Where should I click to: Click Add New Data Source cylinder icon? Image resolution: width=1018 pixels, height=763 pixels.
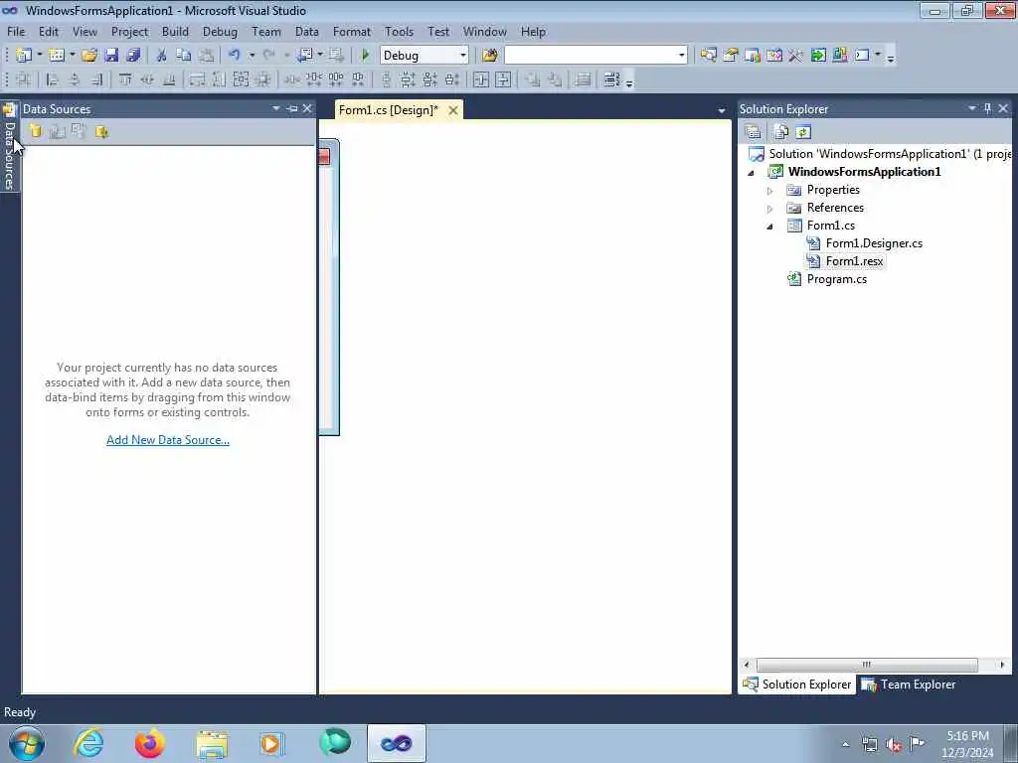pyautogui.click(x=35, y=132)
